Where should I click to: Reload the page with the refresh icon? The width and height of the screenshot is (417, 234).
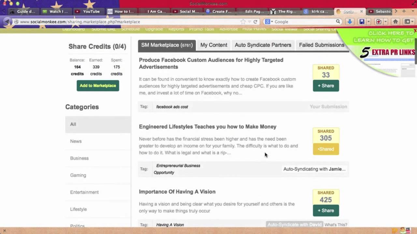pos(255,22)
